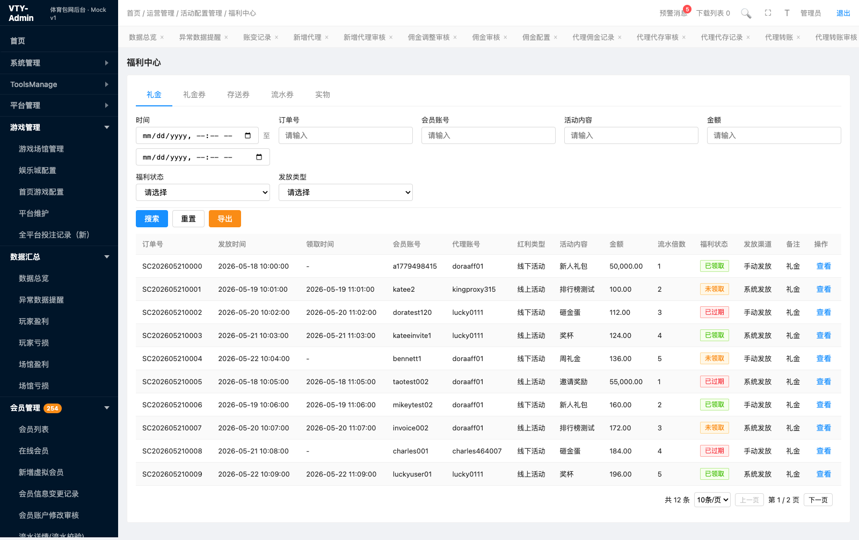Open 游戏场馆管理 sidebar item
859x540 pixels.
59,149
